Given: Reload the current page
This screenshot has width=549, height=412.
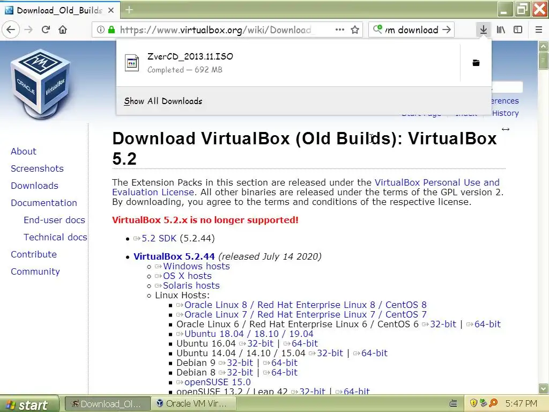Looking at the screenshot, I should [x=46, y=30].
